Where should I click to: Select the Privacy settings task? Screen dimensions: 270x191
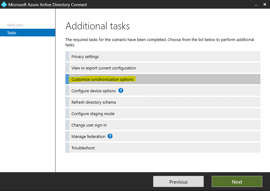point(163,56)
